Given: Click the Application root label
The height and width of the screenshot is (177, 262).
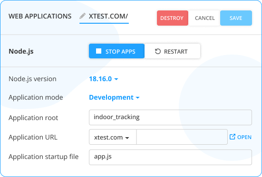Looking at the screenshot, I should coord(33,118).
